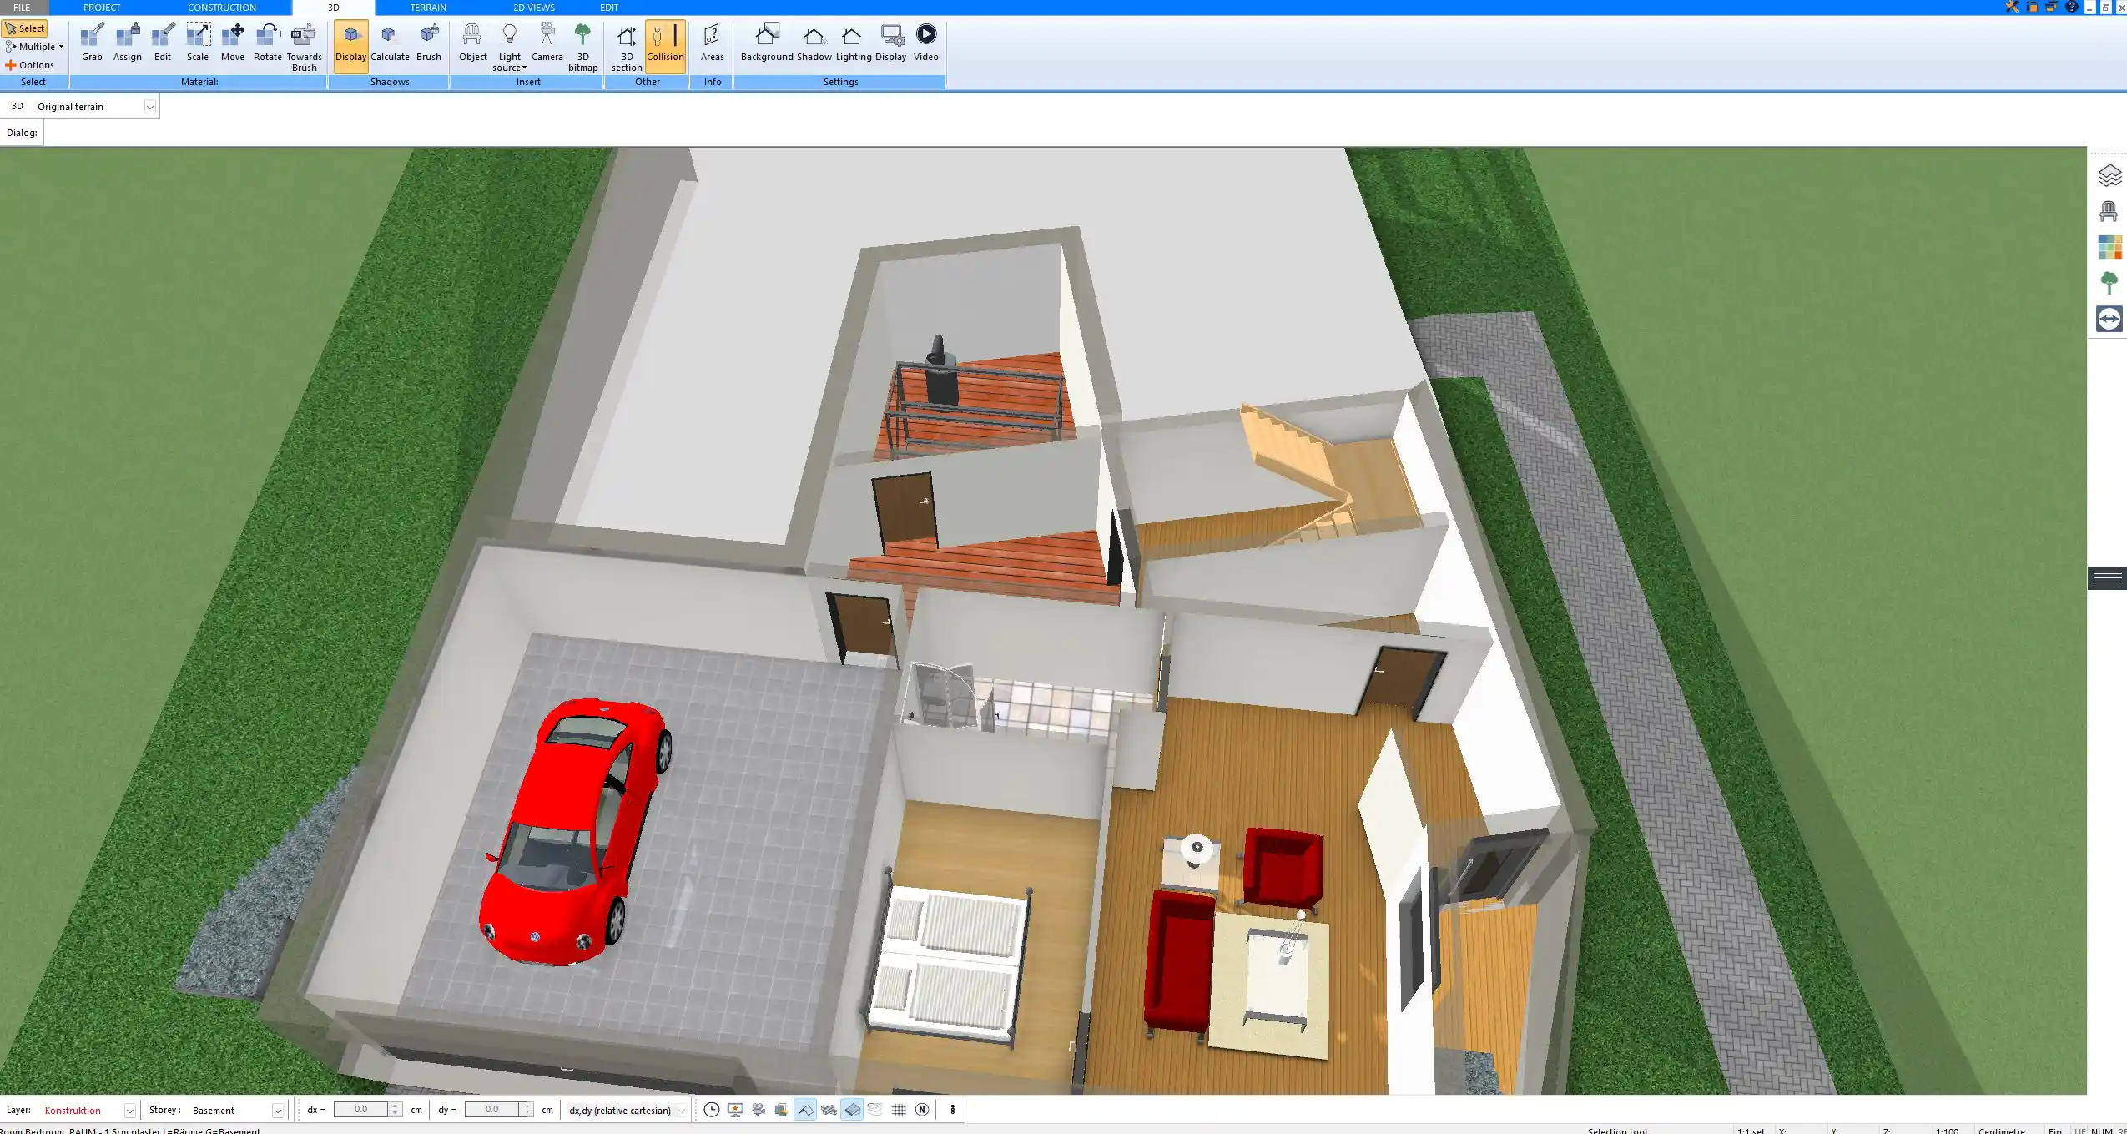
Task: Toggle Collision detection on or off
Action: tap(665, 43)
